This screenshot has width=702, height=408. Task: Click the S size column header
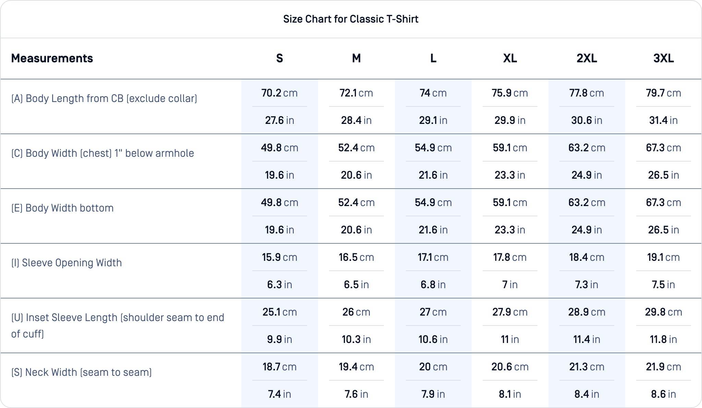click(280, 59)
